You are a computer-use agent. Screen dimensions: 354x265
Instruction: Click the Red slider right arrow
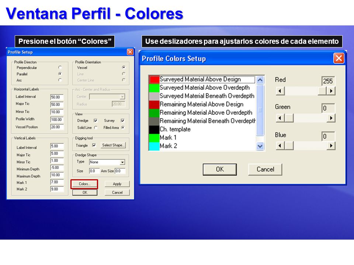(331, 91)
